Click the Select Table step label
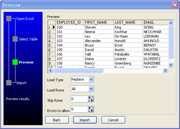Screen dimensions: 180x129 tap(28, 39)
